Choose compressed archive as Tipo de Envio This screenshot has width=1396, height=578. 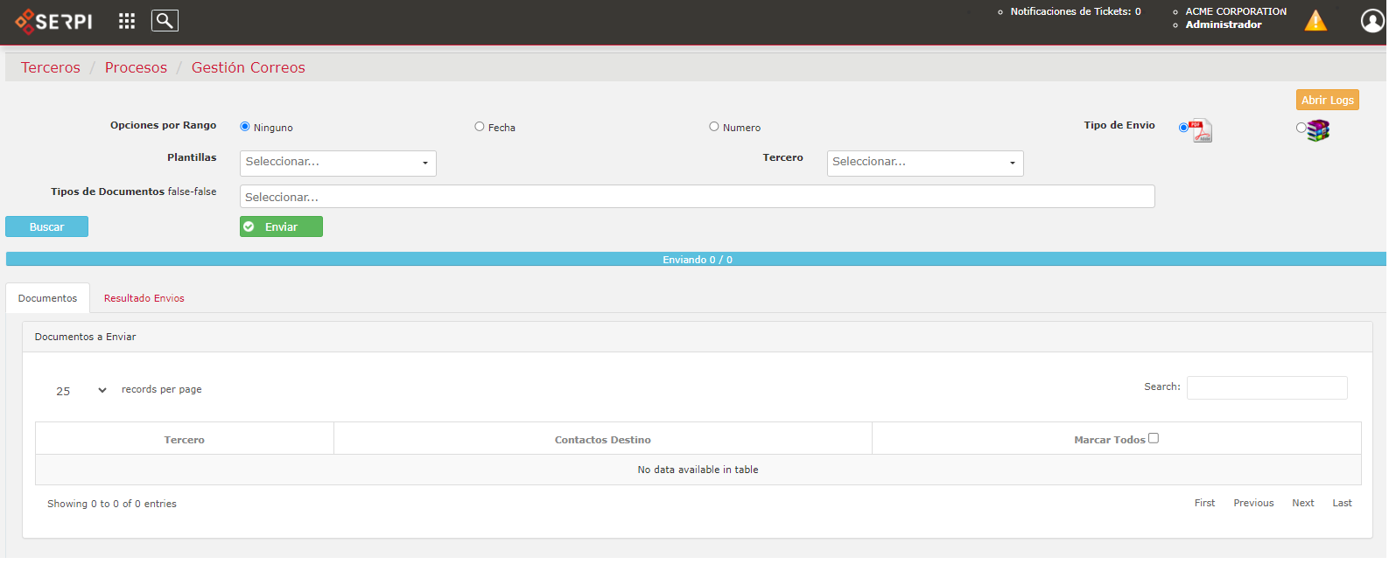pos(1301,128)
